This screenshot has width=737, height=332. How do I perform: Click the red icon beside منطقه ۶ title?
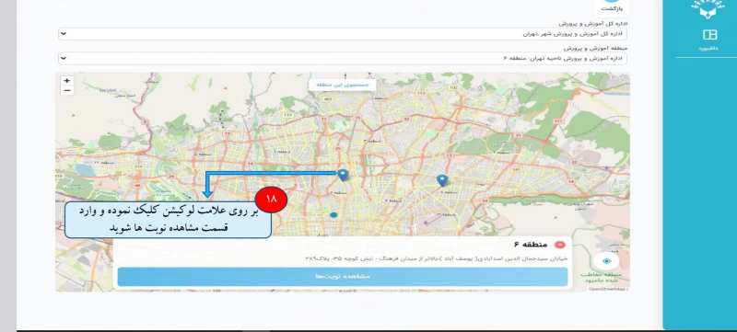tap(560, 245)
